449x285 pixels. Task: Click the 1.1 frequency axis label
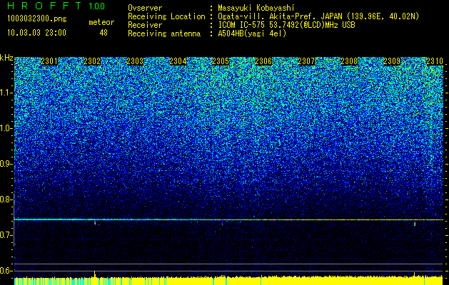point(6,93)
